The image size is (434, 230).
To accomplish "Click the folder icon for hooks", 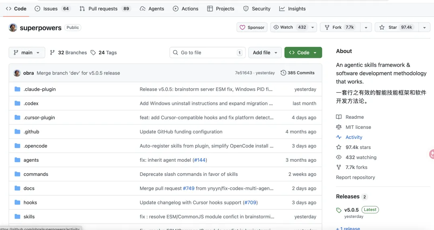I will click(x=17, y=202).
